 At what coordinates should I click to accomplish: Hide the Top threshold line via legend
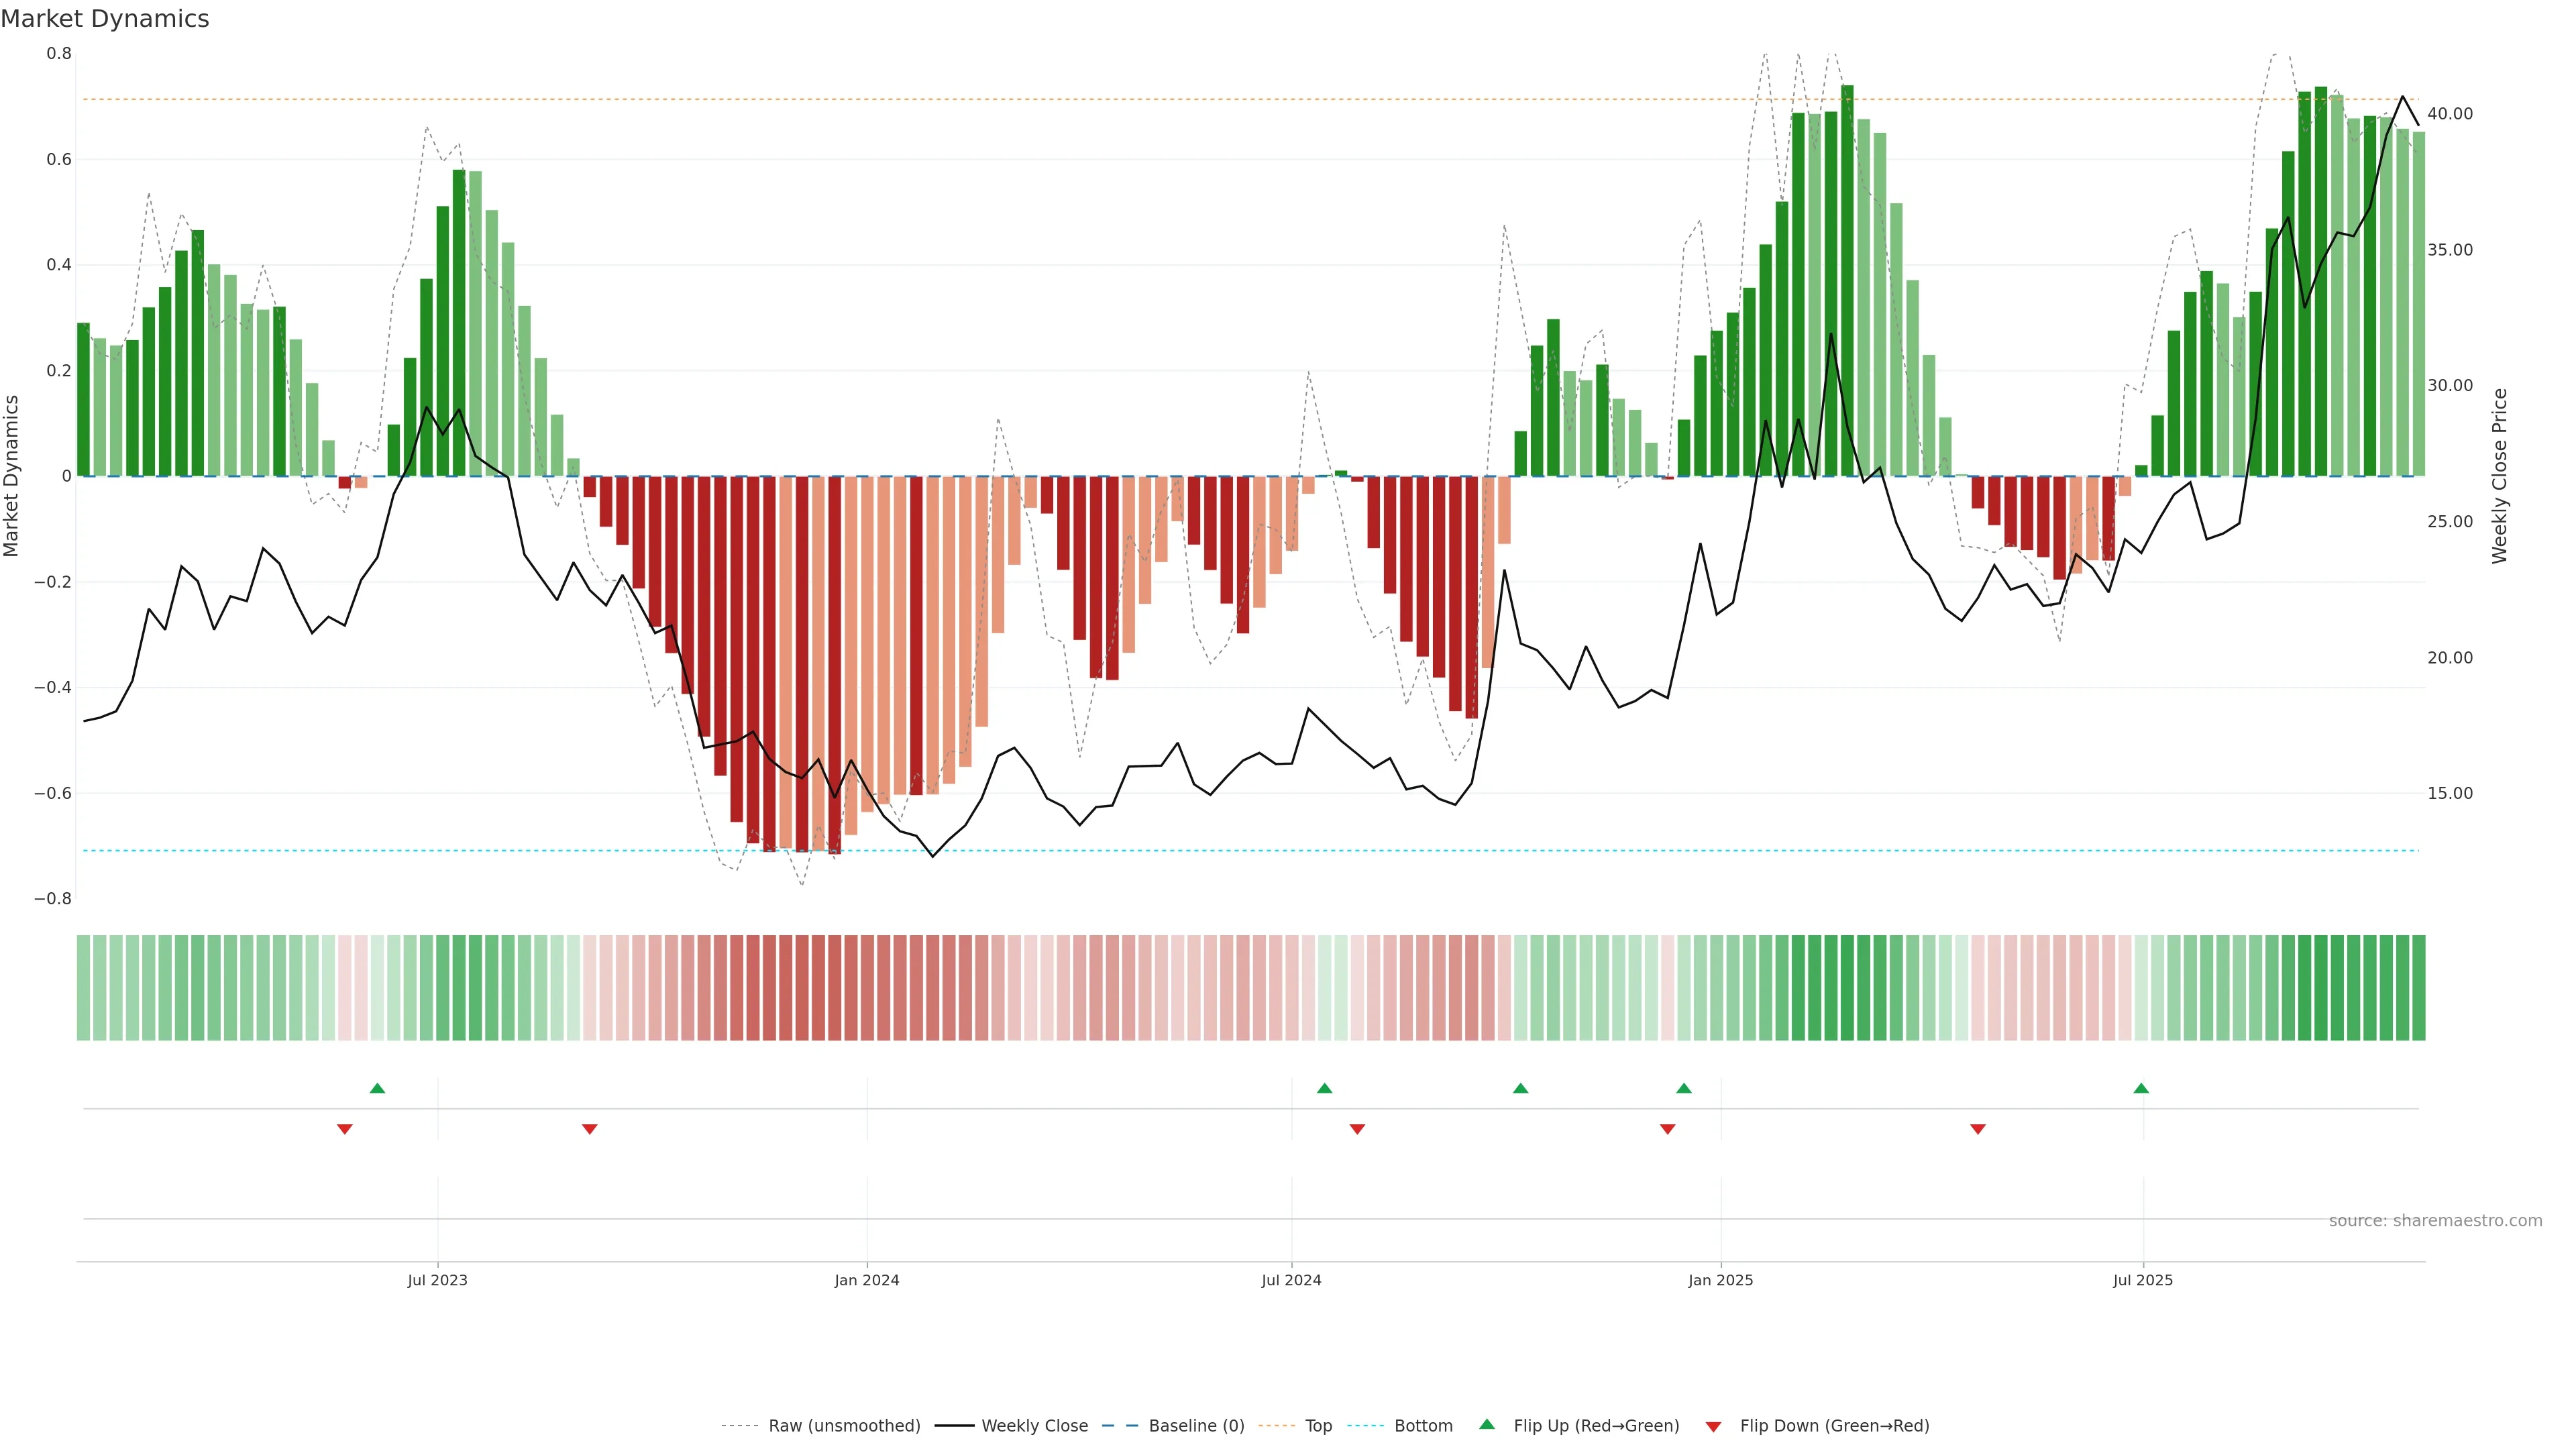(x=1318, y=1426)
